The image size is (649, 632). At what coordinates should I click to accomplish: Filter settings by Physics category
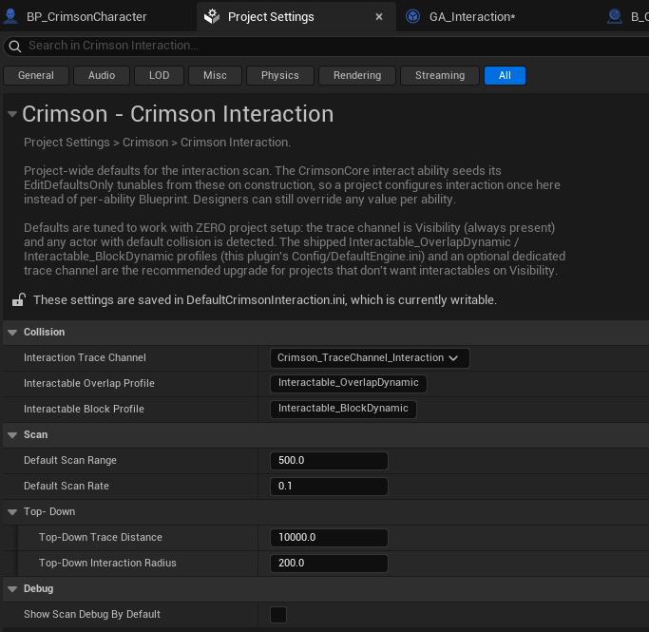click(279, 75)
